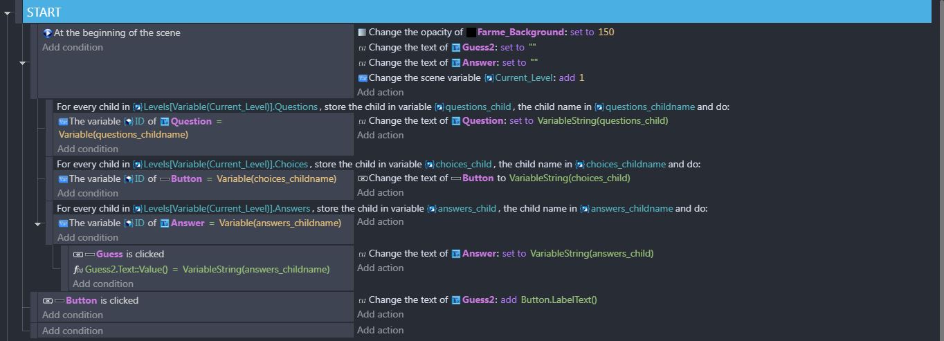Image resolution: width=944 pixels, height=341 pixels.
Task: Select the START group header
Action: tap(477, 12)
